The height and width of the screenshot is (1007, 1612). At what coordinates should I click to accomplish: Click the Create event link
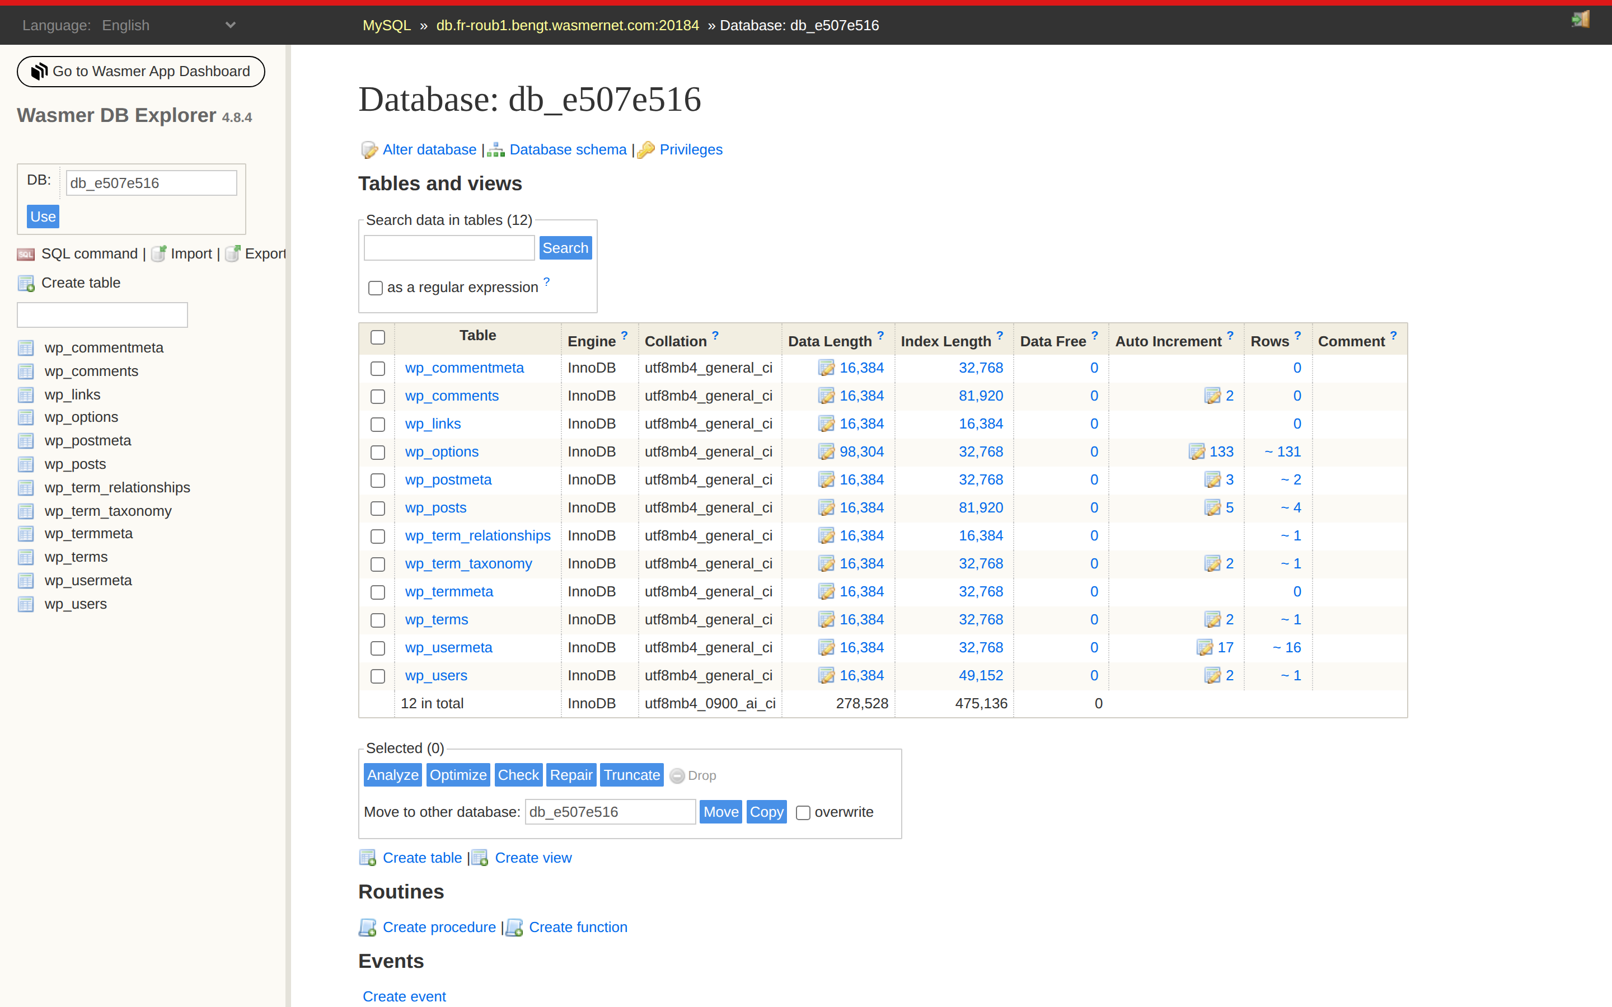(x=404, y=996)
